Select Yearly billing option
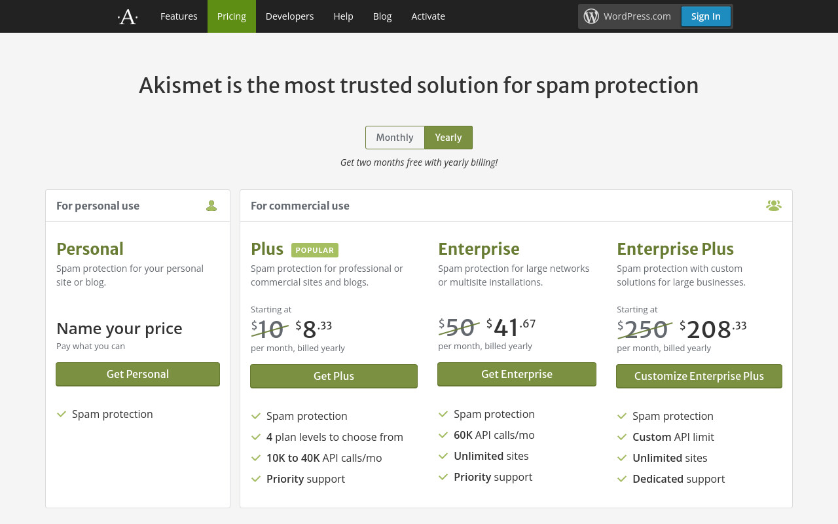 coord(448,138)
